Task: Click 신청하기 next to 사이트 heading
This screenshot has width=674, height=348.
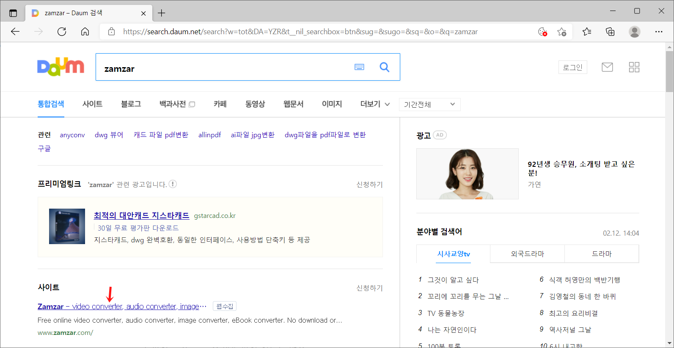Action: (369, 288)
